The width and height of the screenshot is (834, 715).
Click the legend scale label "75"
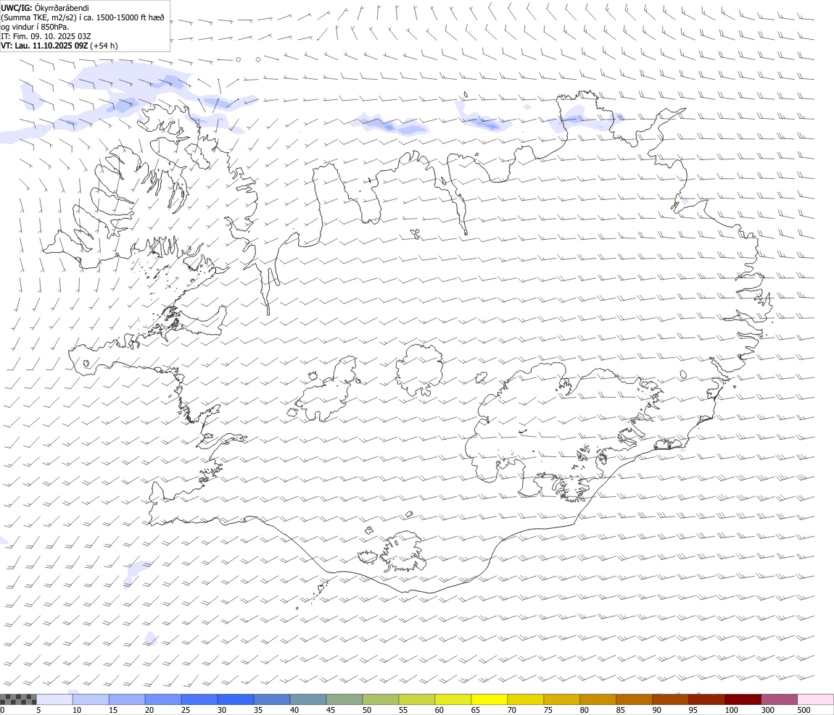point(548,710)
